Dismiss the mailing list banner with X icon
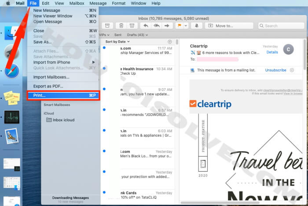 [292, 70]
